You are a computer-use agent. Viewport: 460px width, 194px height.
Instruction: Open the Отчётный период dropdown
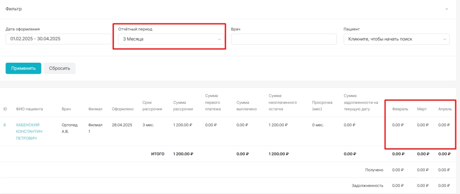point(171,39)
